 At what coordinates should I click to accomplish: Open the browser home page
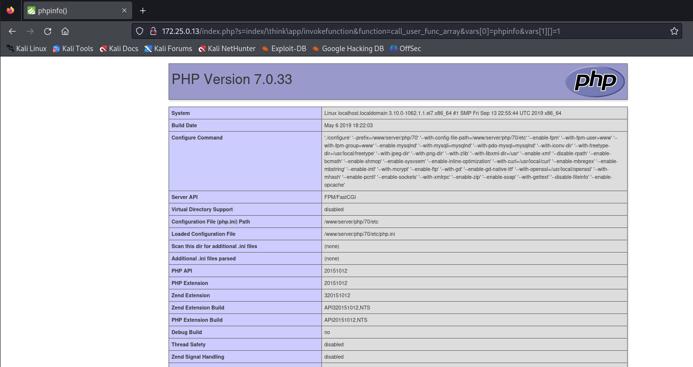(x=65, y=31)
